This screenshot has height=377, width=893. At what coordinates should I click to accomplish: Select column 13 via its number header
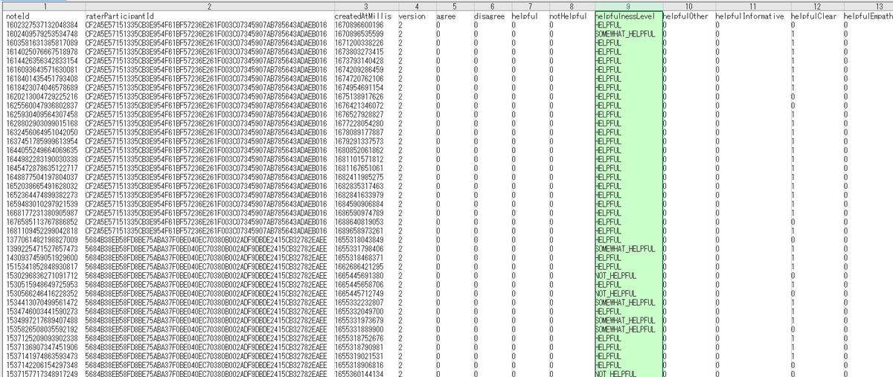(868, 6)
